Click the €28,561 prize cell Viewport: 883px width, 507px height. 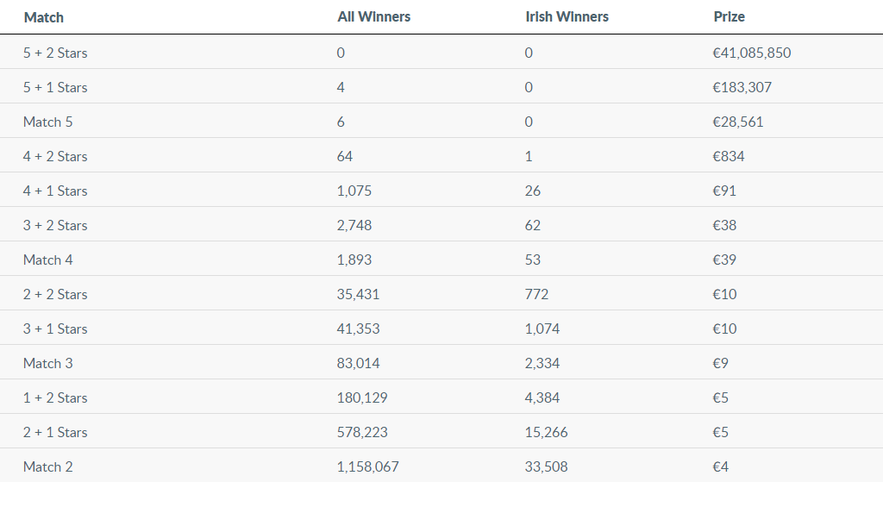(738, 122)
